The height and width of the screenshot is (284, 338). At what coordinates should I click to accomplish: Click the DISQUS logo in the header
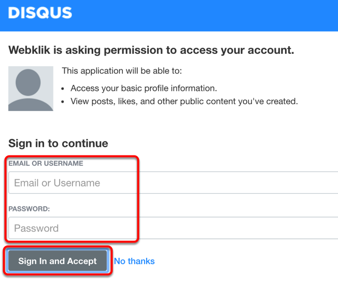click(x=40, y=13)
